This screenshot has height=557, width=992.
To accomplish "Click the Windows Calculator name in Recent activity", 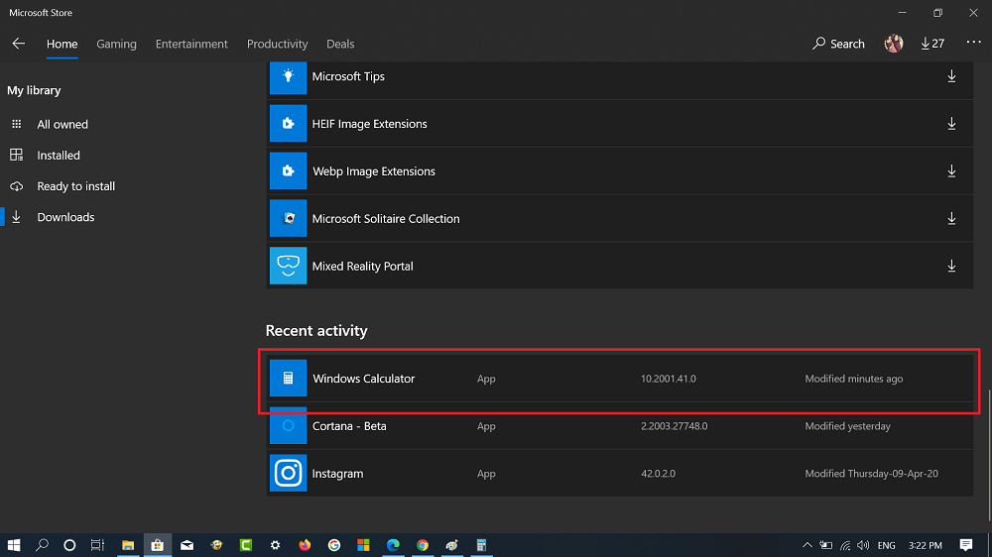I will 364,379.
